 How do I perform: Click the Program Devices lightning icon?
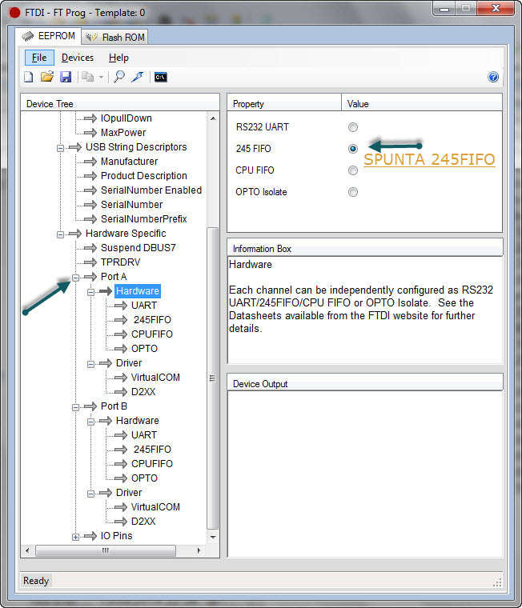137,77
